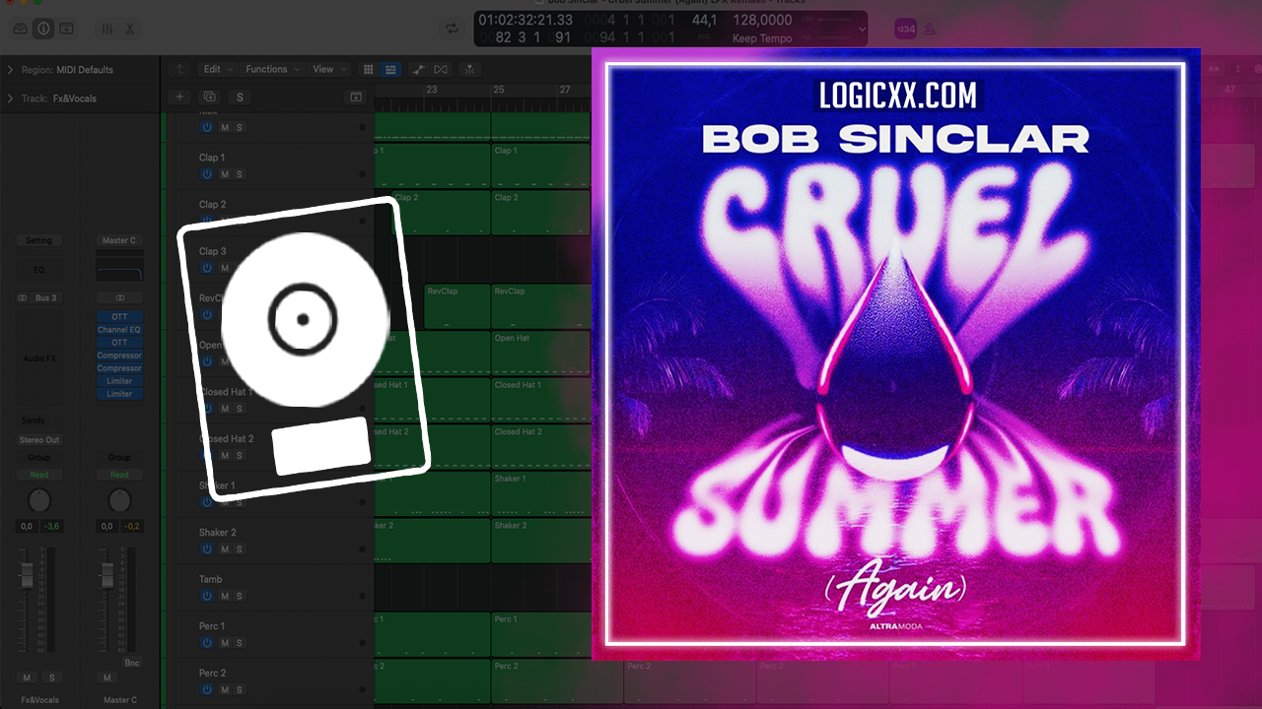The height and width of the screenshot is (709, 1262).
Task: Click the Fx&Vocals volume fader
Action: pyautogui.click(x=27, y=573)
